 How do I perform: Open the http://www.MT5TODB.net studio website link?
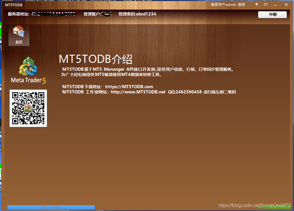point(138,92)
